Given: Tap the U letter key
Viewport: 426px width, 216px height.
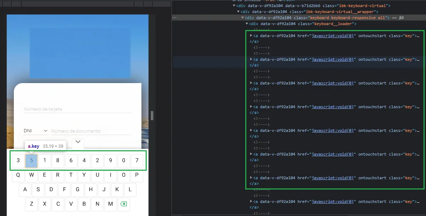Looking at the screenshot, I should click(97, 175).
